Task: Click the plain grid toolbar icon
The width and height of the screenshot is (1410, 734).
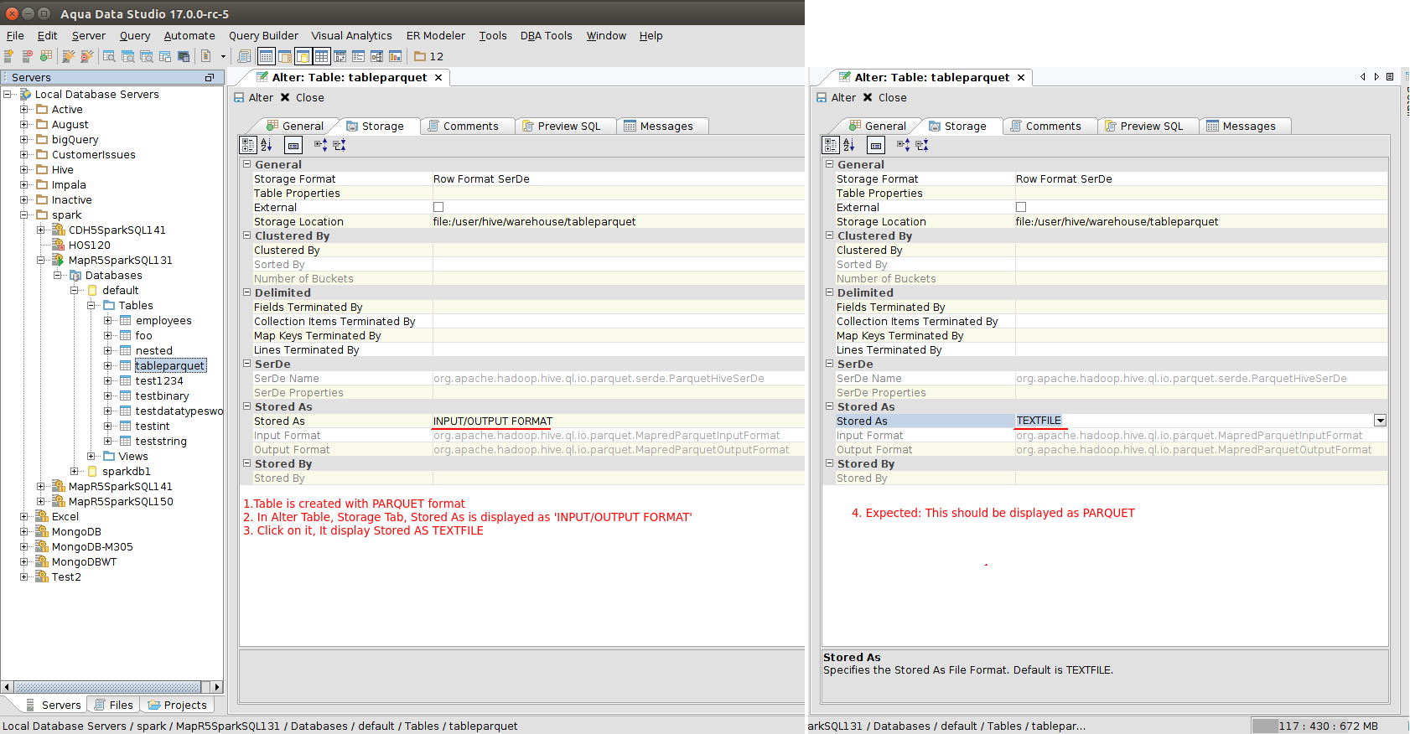Action: click(321, 56)
